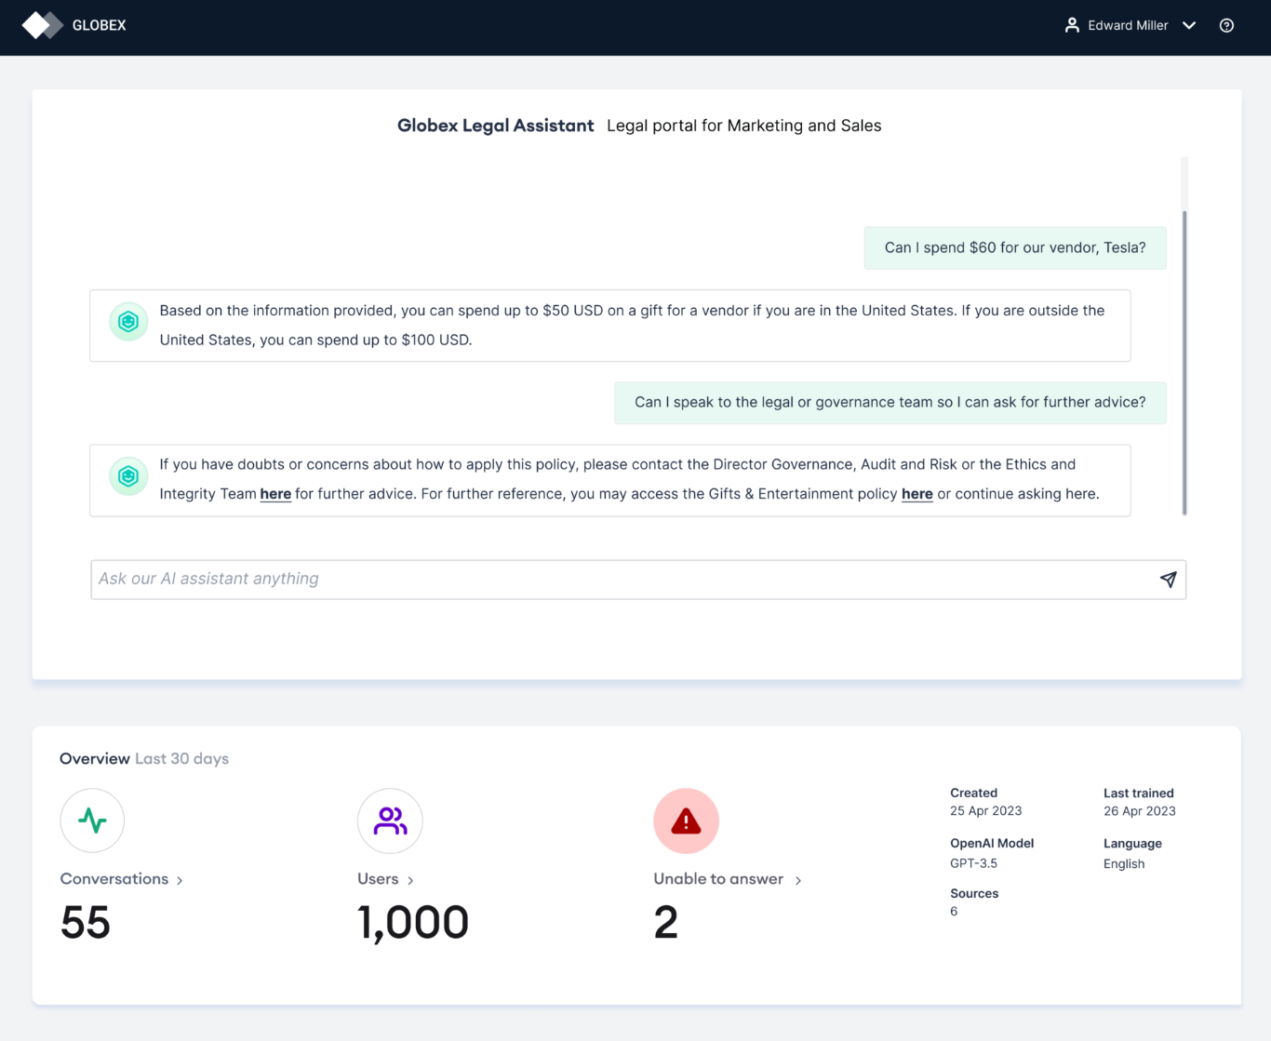Click the help question mark icon

pyautogui.click(x=1226, y=26)
